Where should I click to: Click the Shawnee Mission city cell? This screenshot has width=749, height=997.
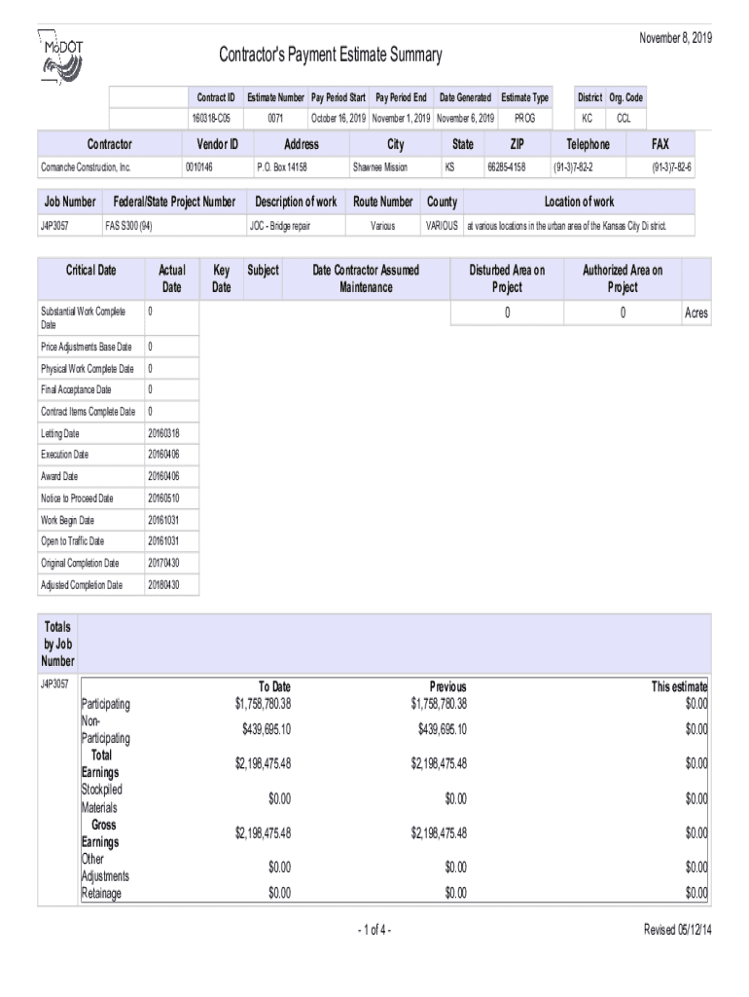[380, 167]
